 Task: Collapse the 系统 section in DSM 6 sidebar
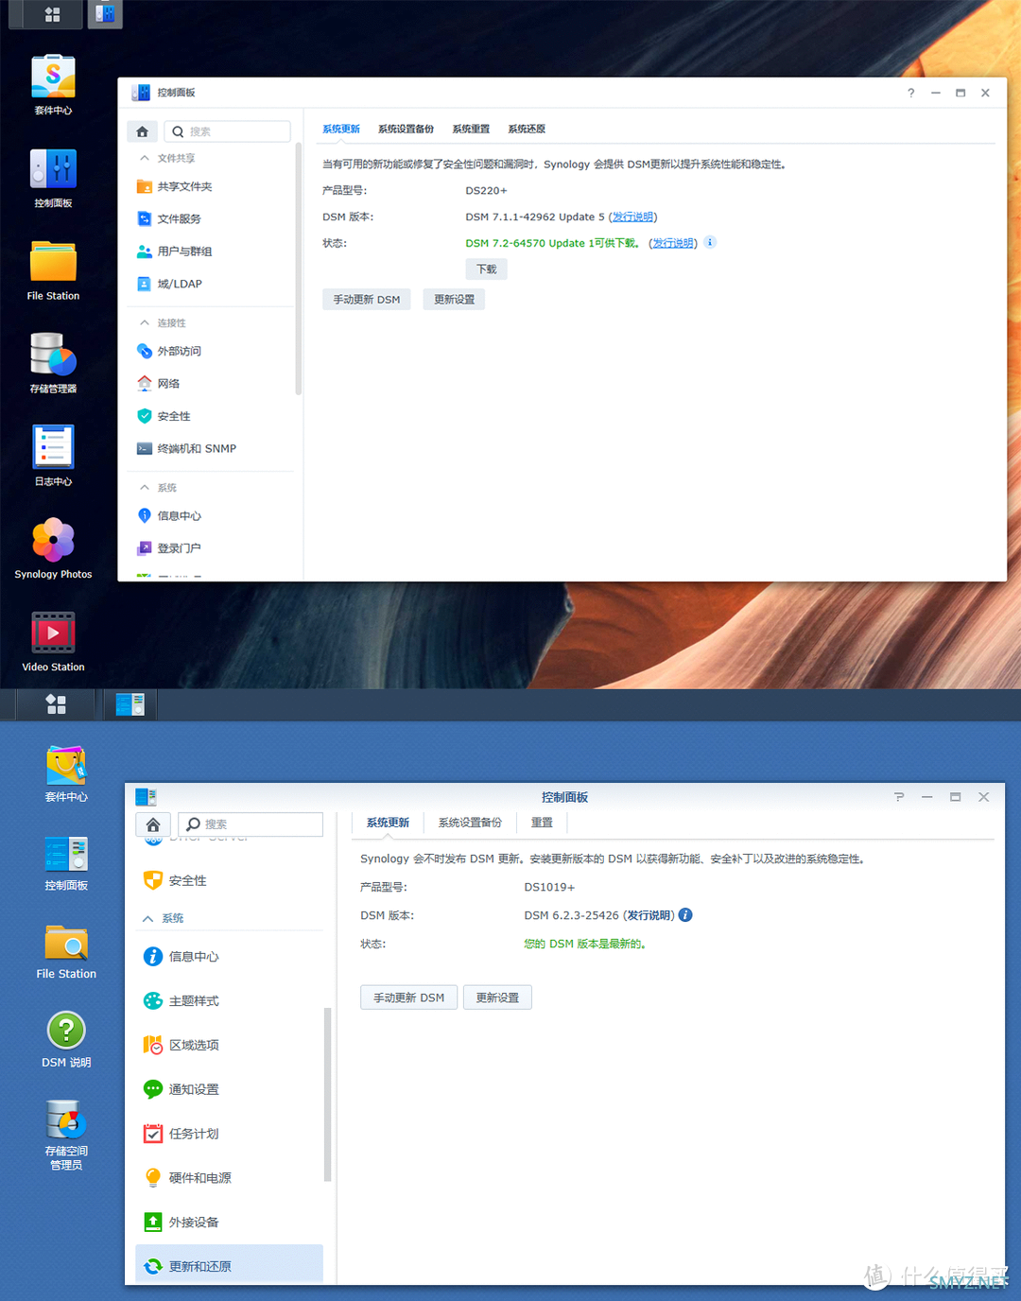tap(147, 918)
